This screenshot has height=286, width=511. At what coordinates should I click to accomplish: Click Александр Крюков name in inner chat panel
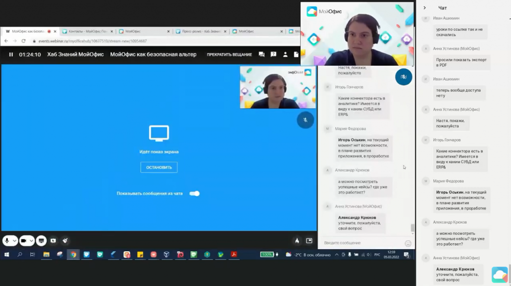(352, 170)
